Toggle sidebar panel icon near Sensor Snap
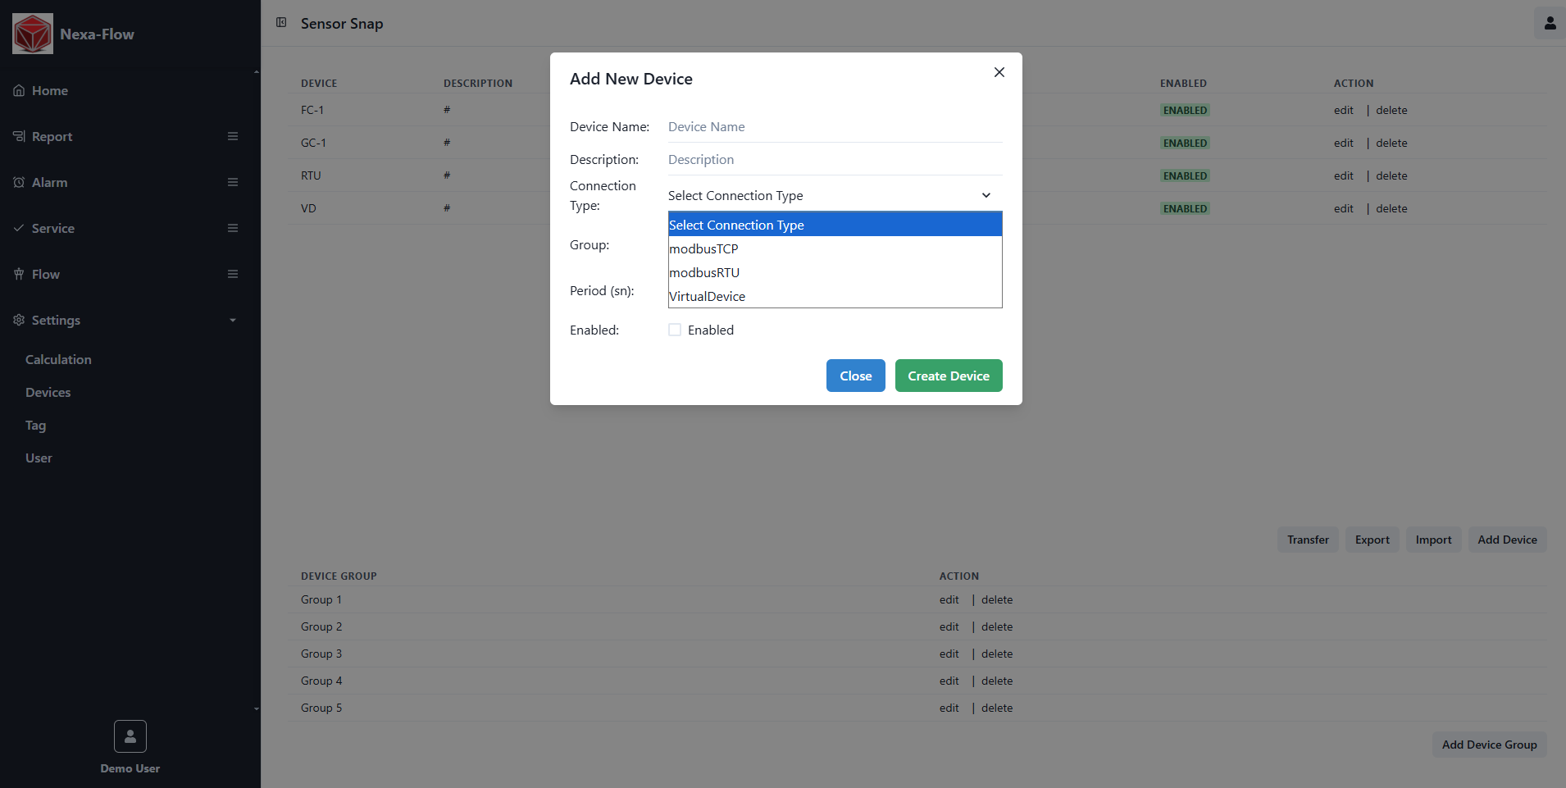The image size is (1566, 788). pos(281,23)
